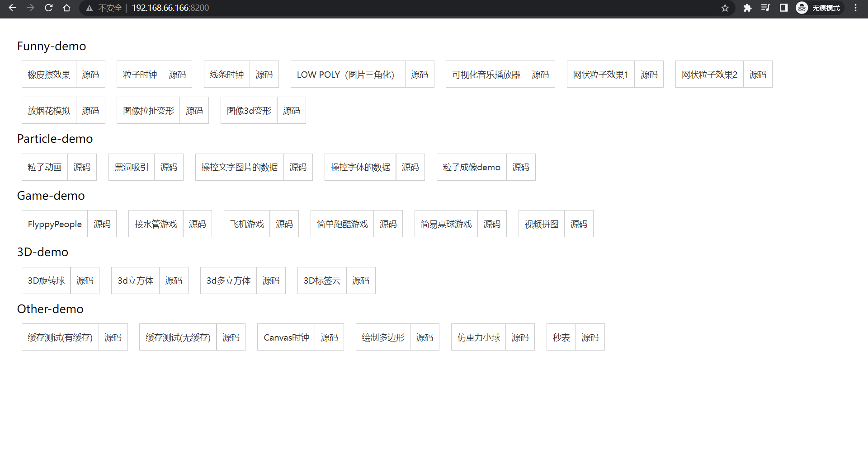Reload the page with the refresh icon

pos(48,8)
